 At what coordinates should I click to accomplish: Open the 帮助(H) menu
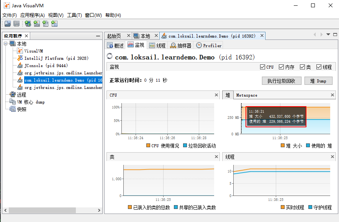coord(113,15)
